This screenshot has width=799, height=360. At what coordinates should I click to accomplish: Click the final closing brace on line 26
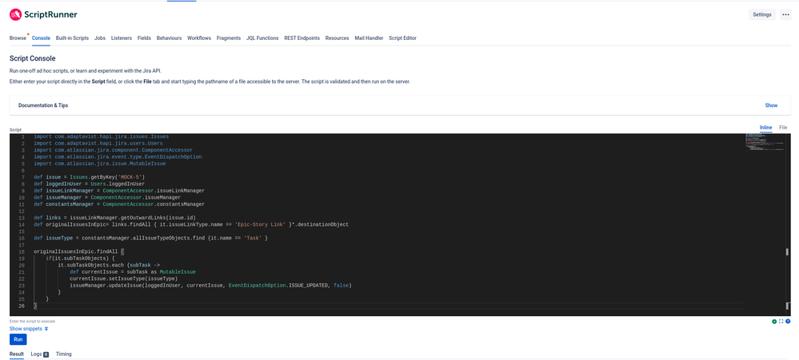click(35, 306)
